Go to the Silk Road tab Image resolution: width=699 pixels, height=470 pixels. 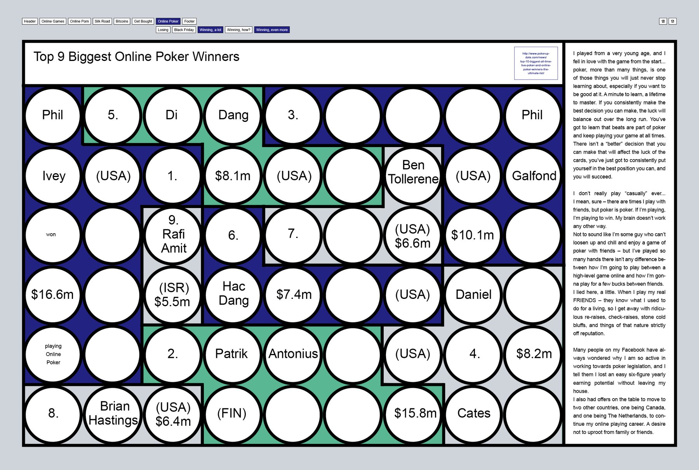tap(102, 21)
